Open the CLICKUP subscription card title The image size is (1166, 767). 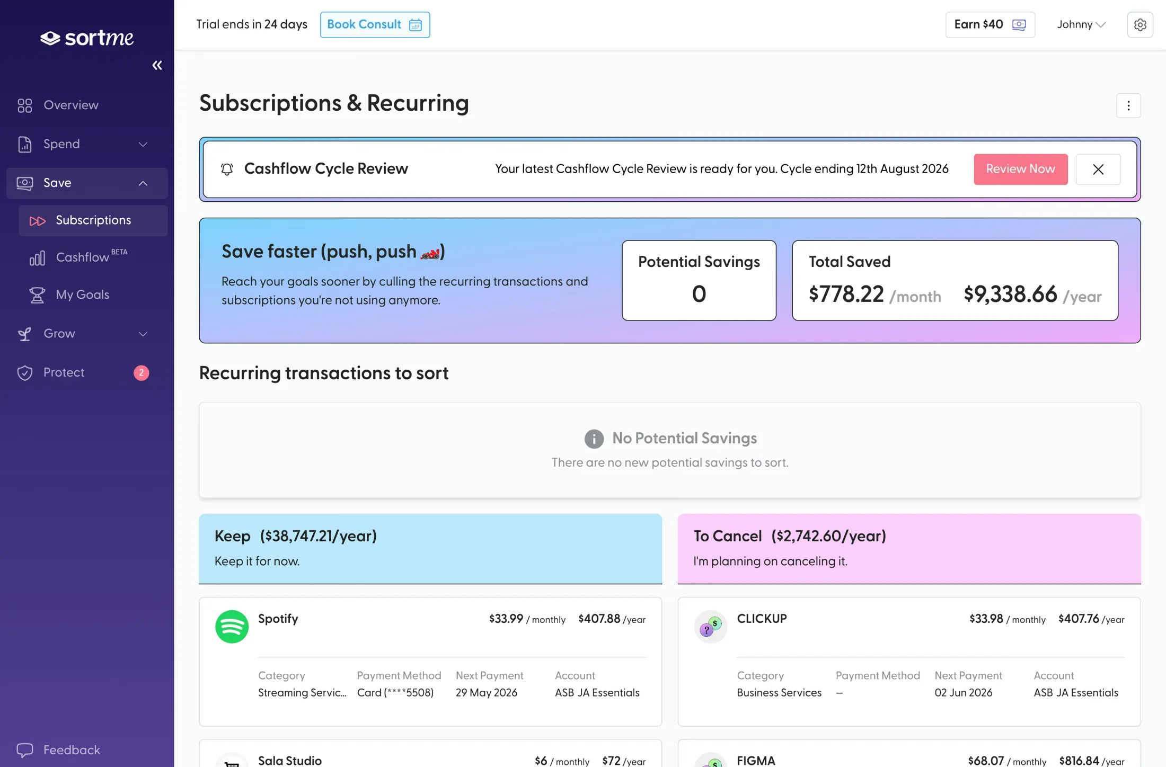[x=762, y=619]
